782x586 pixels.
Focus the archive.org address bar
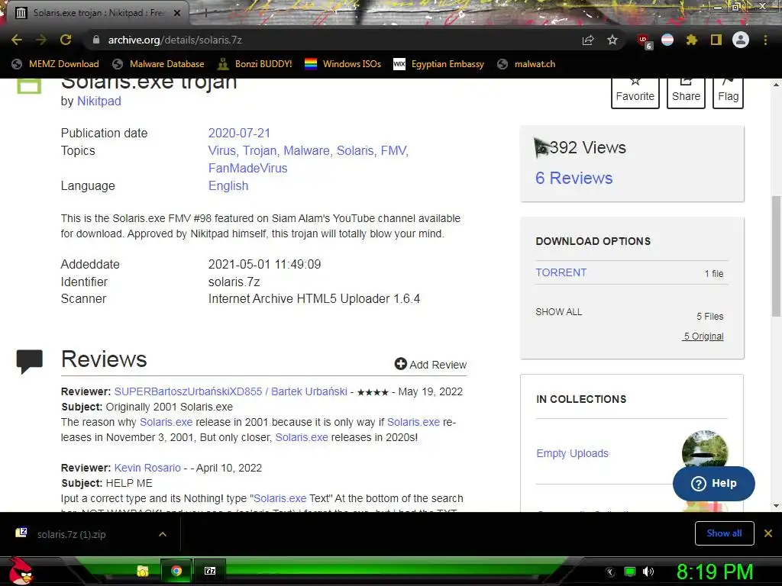coord(329,40)
